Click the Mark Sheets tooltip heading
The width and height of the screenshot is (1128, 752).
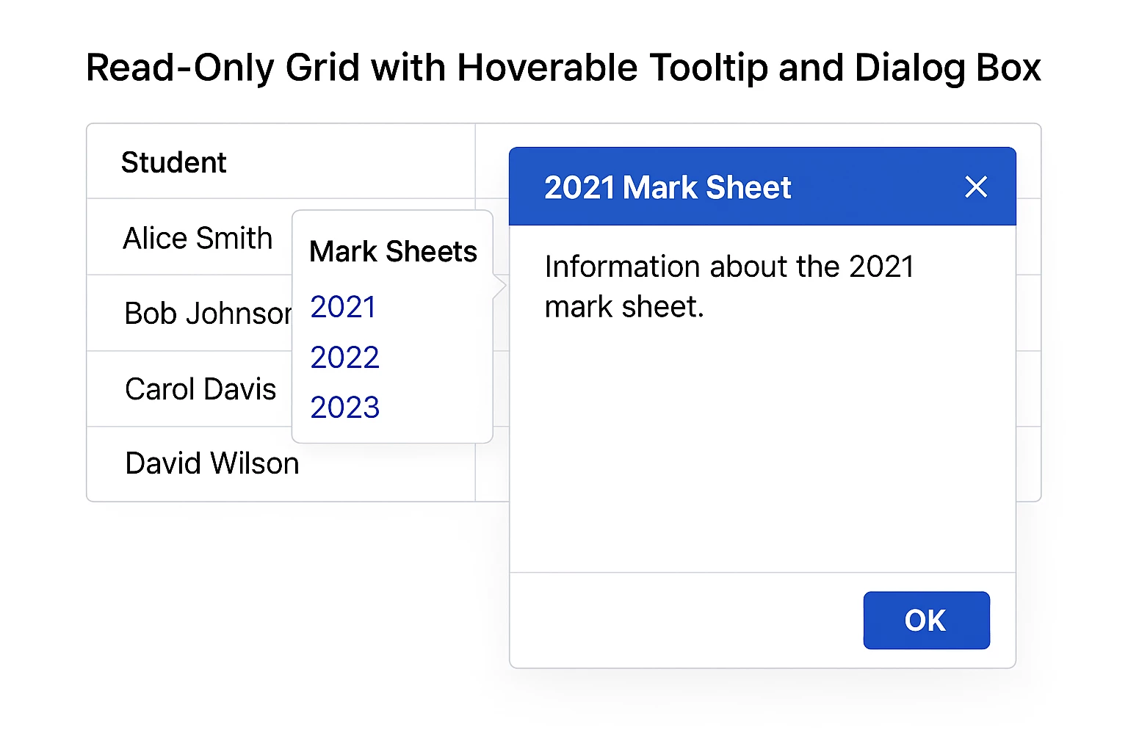393,252
